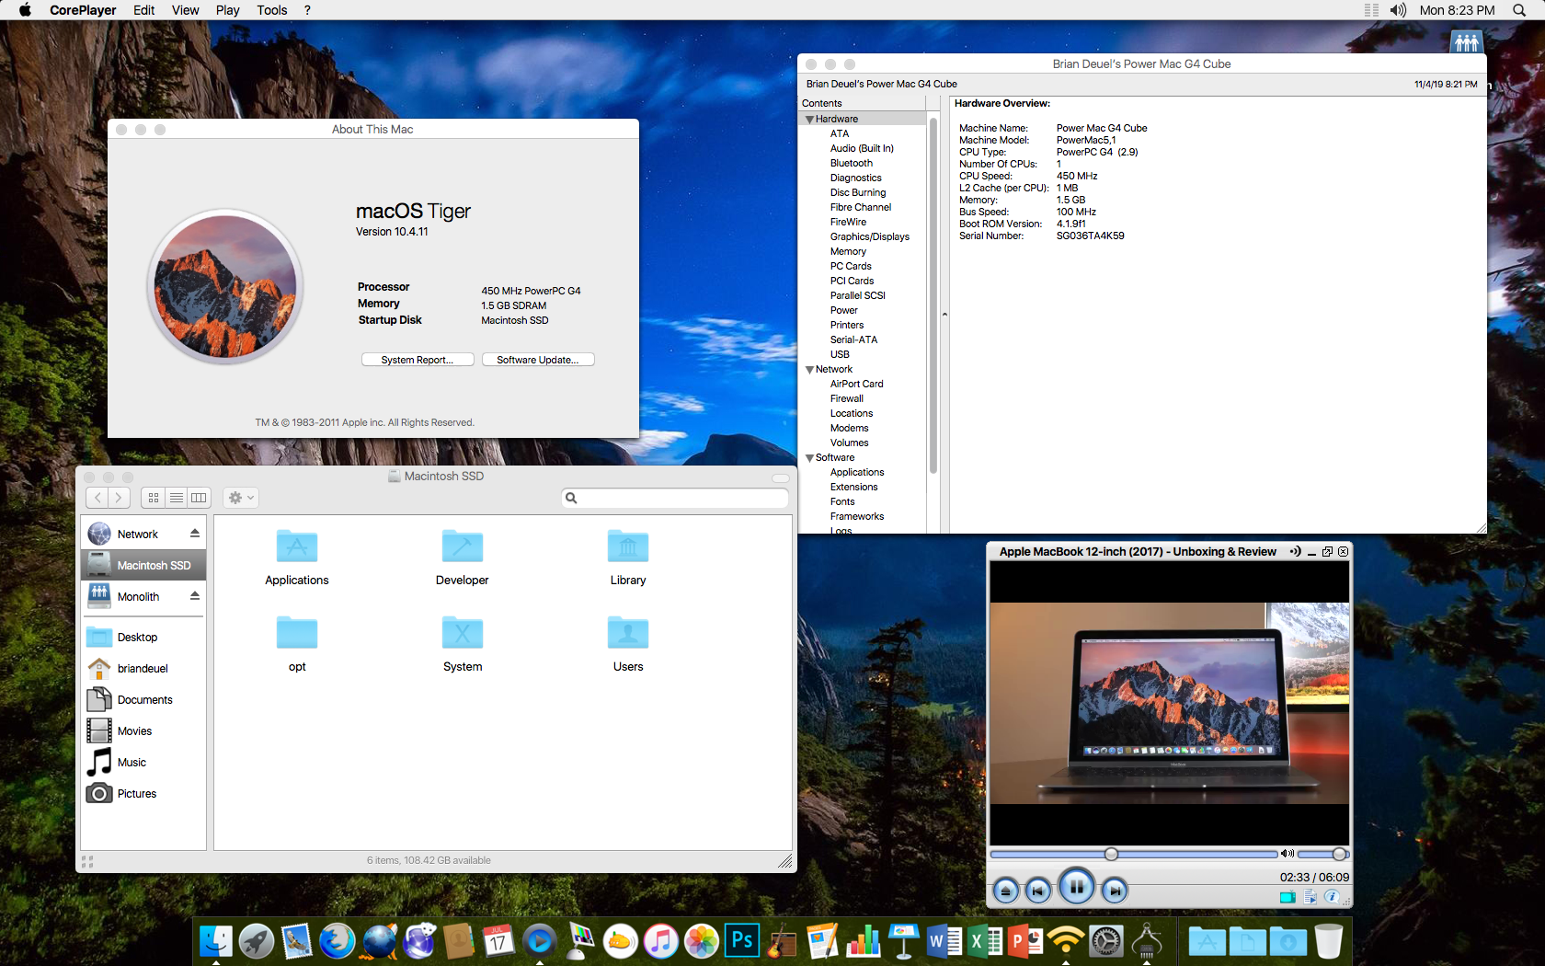Launch PowerPoint from the Dock
This screenshot has width=1545, height=966.
pyautogui.click(x=1025, y=941)
